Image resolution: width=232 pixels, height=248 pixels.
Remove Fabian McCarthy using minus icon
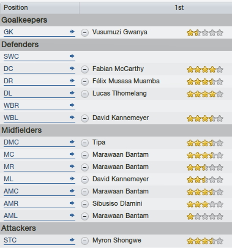(84, 69)
